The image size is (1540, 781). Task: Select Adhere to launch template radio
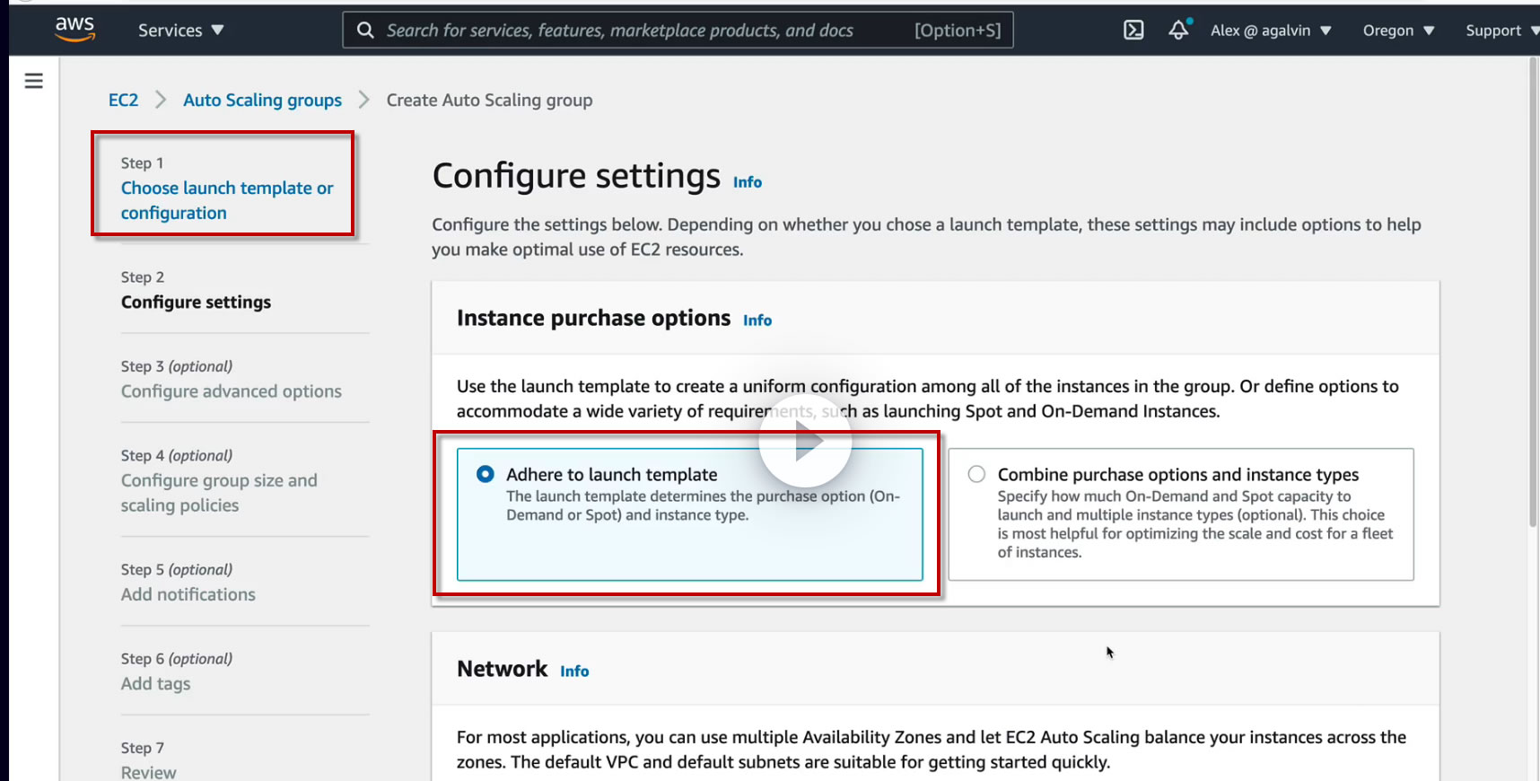(x=486, y=474)
